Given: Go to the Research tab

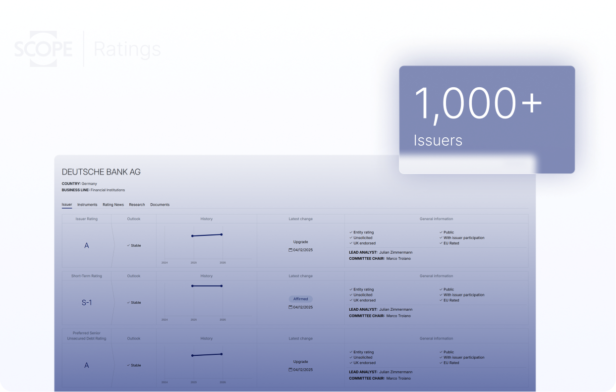Looking at the screenshot, I should pos(137,205).
